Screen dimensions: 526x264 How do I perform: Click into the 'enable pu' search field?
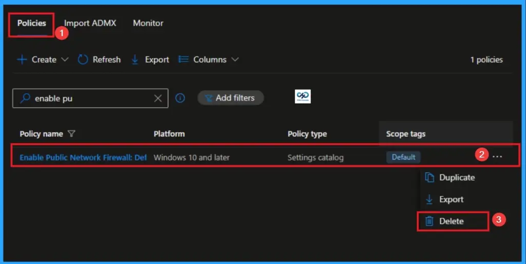[90, 98]
